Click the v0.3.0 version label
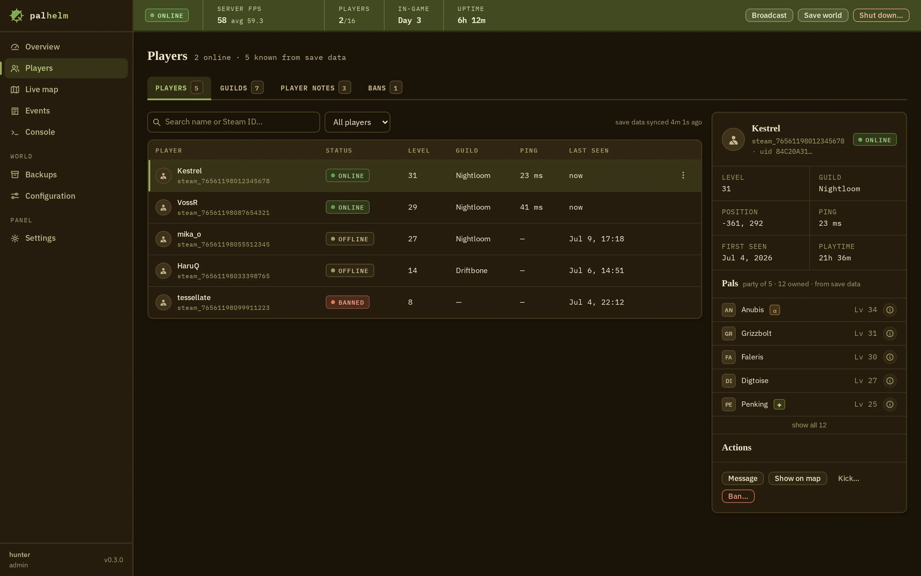 (113, 560)
